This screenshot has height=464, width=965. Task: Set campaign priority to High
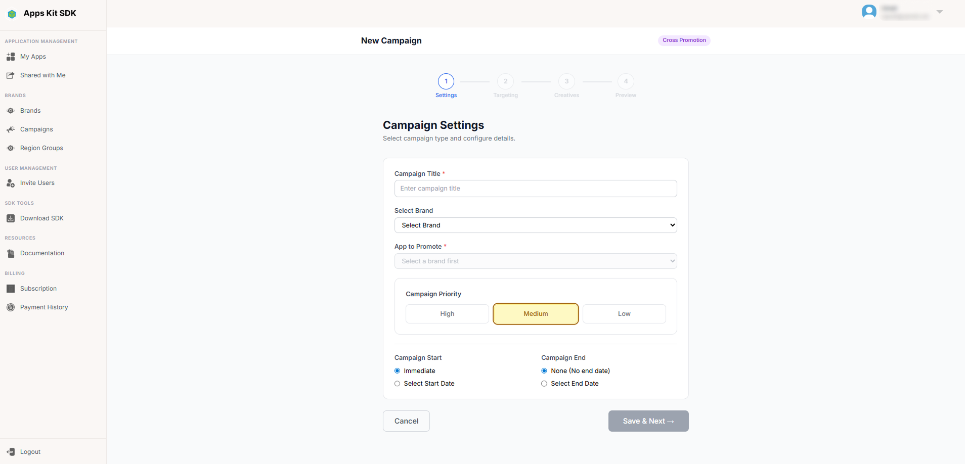click(447, 314)
